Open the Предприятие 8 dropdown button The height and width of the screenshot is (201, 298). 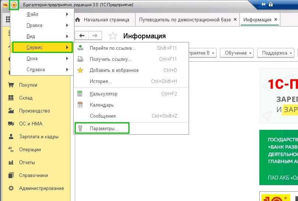pyautogui.click(x=202, y=53)
